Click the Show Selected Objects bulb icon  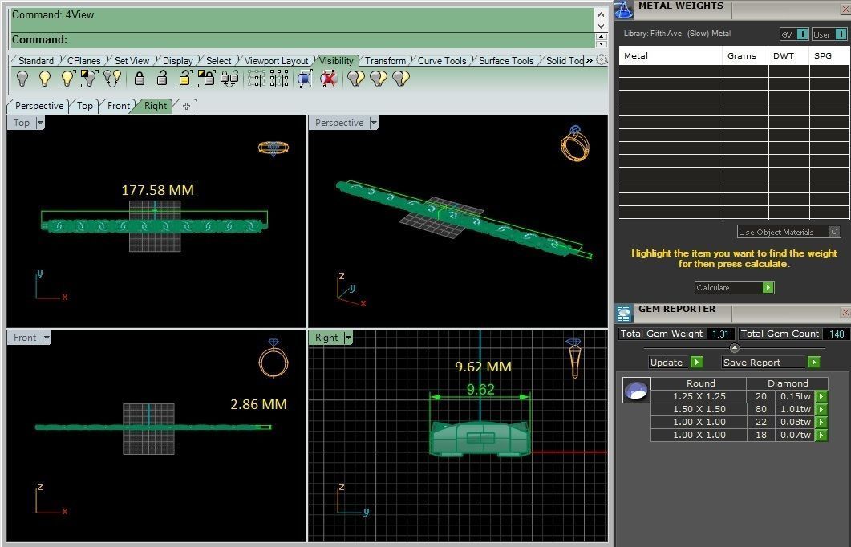pos(67,79)
